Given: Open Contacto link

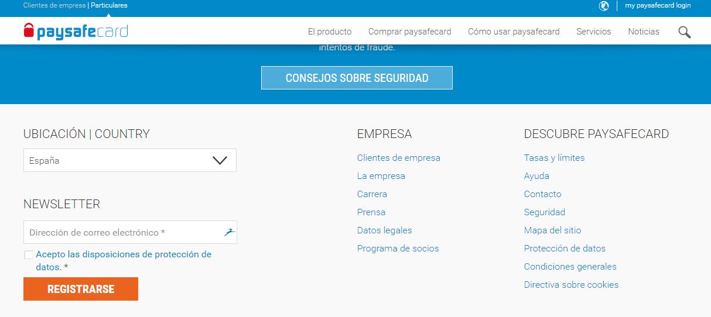Looking at the screenshot, I should [542, 194].
